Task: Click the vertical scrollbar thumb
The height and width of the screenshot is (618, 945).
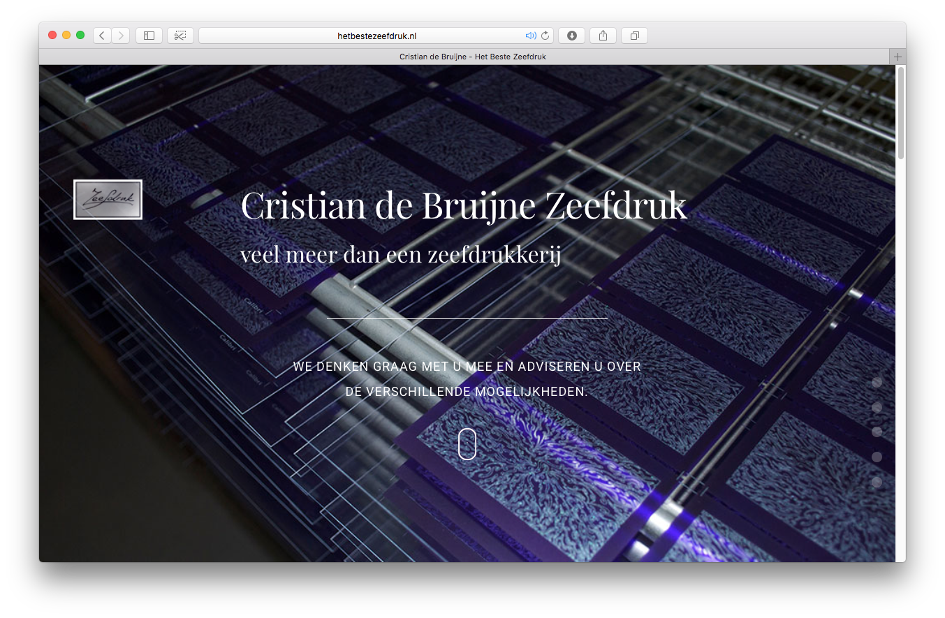Action: tap(901, 113)
